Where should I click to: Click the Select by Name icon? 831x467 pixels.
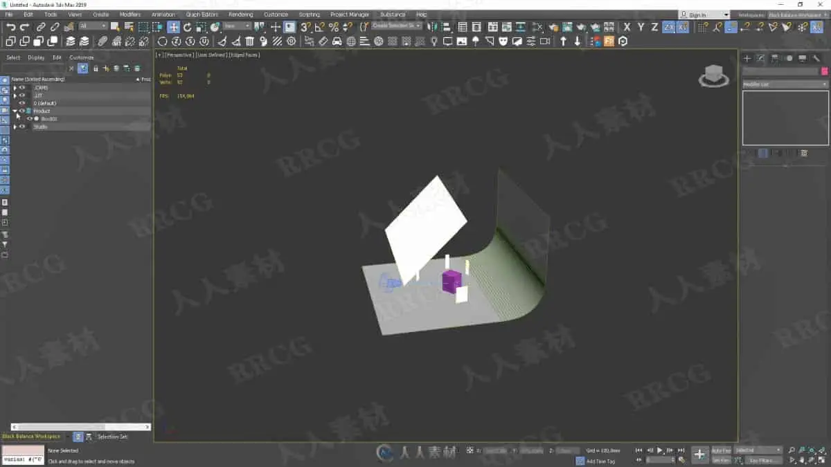pyautogui.click(x=129, y=27)
